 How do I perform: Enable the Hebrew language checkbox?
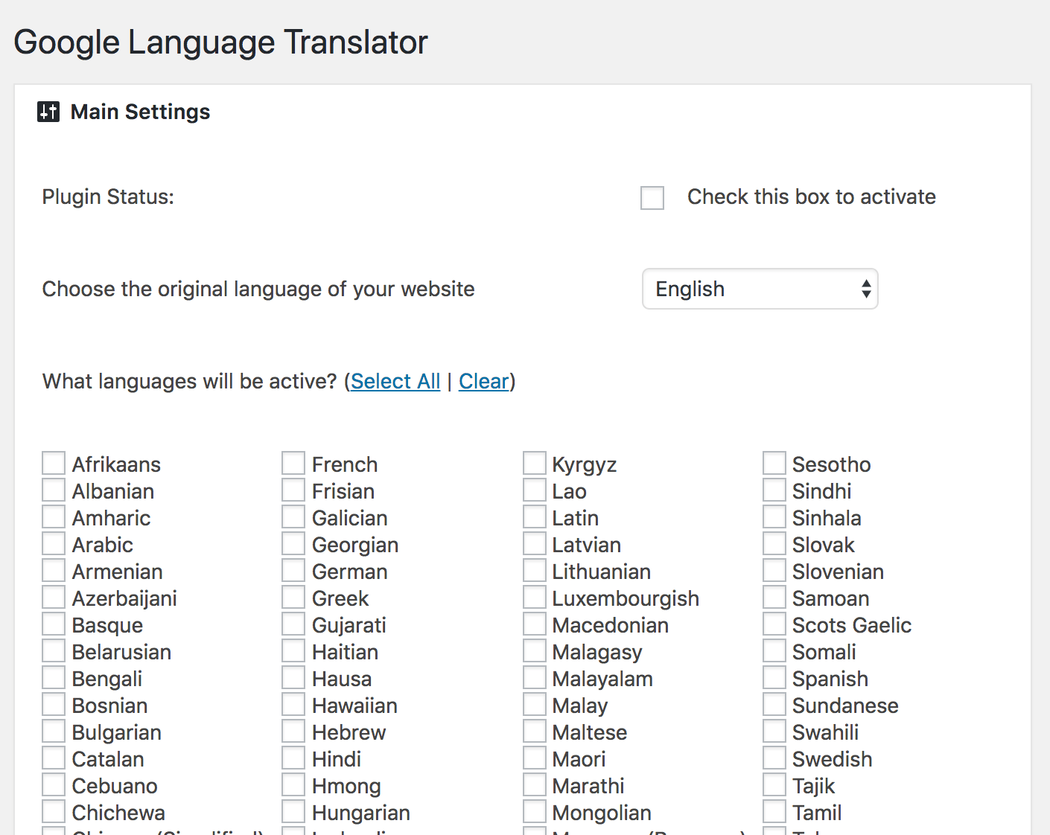[293, 731]
